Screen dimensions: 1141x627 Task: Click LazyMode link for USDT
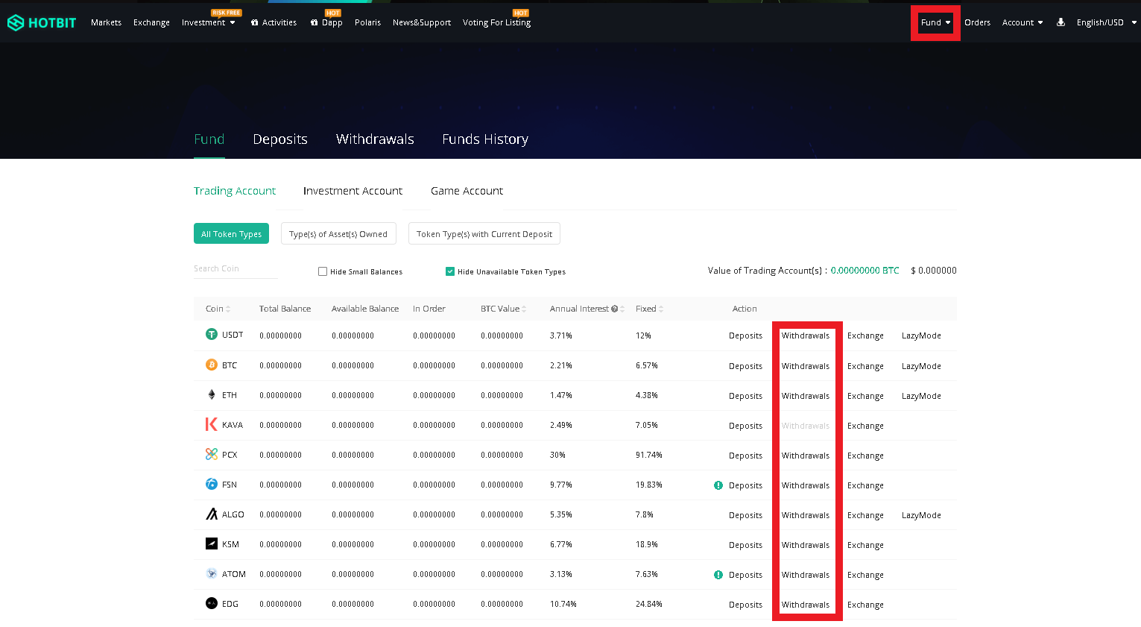pyautogui.click(x=921, y=335)
